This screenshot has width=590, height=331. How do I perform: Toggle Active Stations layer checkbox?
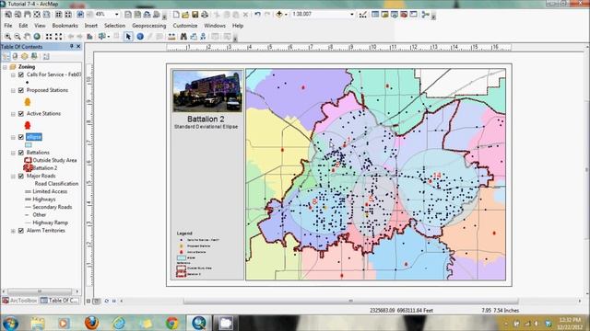(21, 114)
